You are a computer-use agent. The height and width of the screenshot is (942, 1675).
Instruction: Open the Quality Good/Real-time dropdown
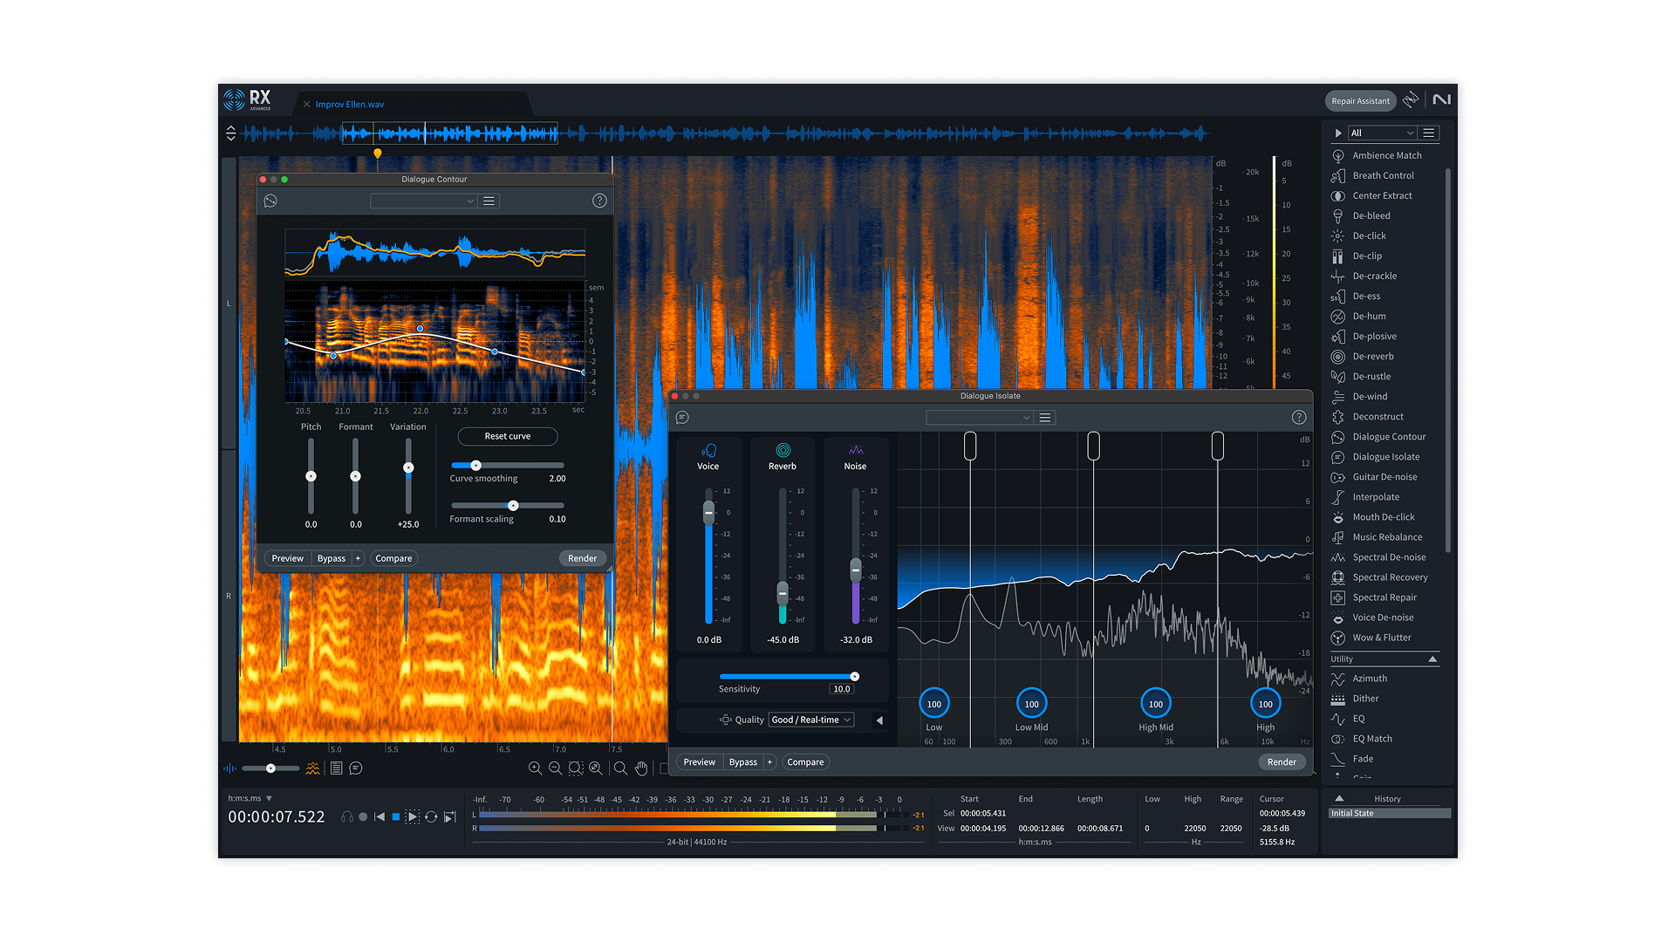(810, 720)
